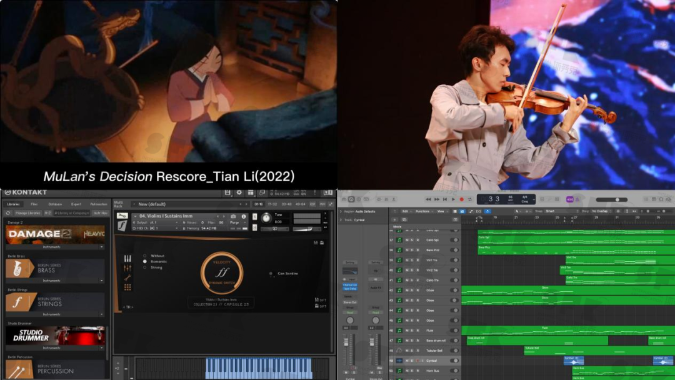Screen dimensions: 675x380
Task: Click the duplicate track icon
Action: [x=404, y=219]
